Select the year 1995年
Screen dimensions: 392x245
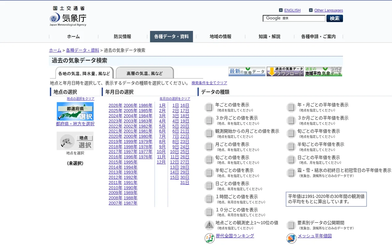[131, 162]
